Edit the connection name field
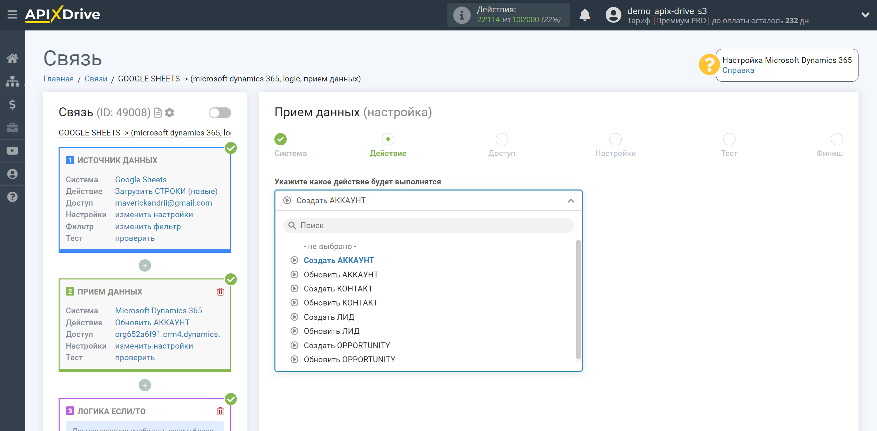877x431 pixels. click(145, 133)
